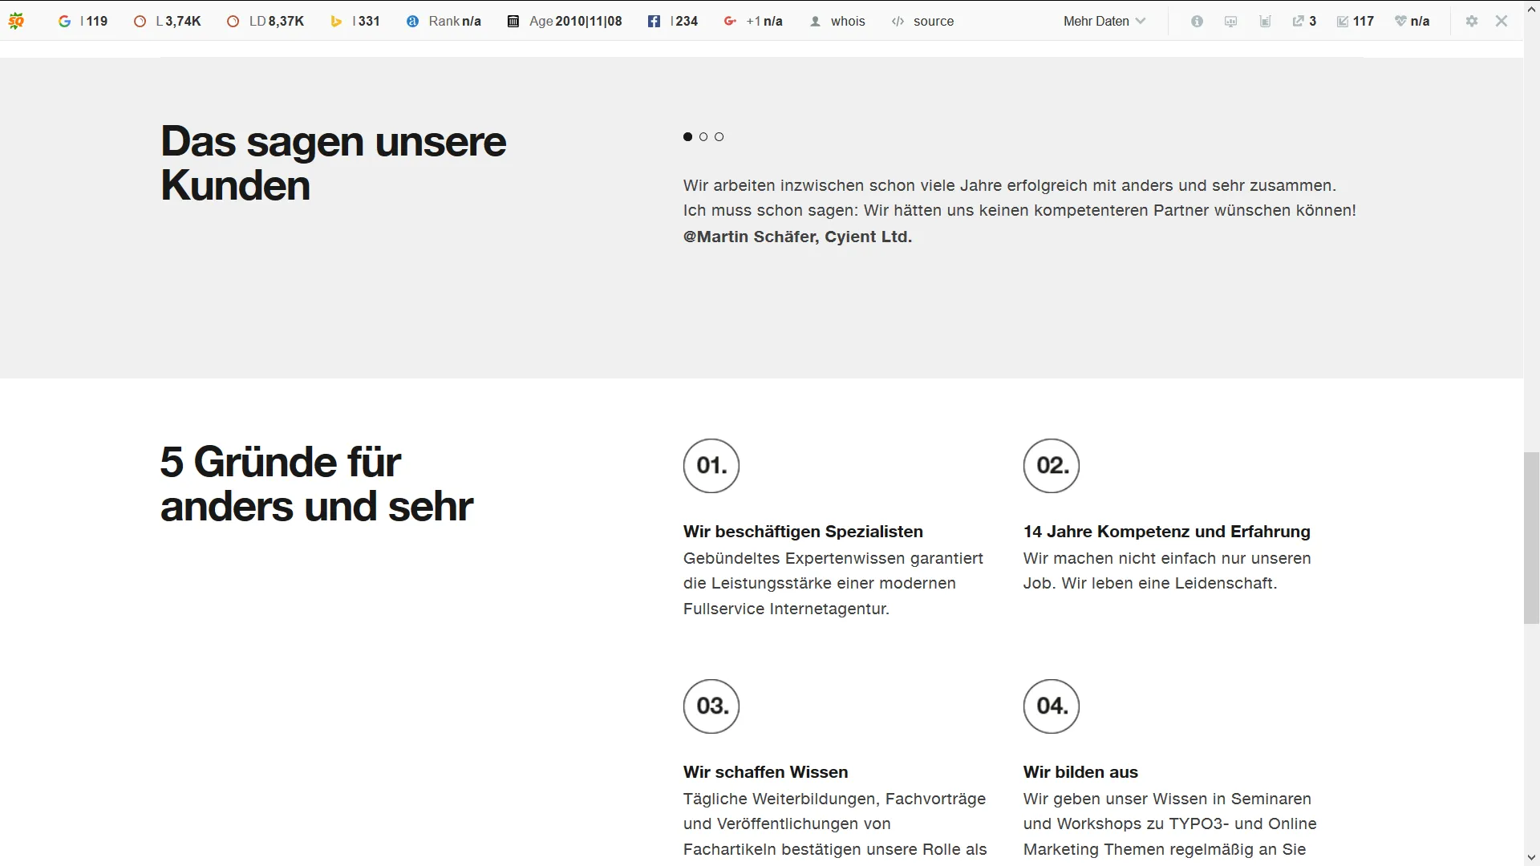Open the Bing index value 331
This screenshot has height=866, width=1540.
pos(355,22)
